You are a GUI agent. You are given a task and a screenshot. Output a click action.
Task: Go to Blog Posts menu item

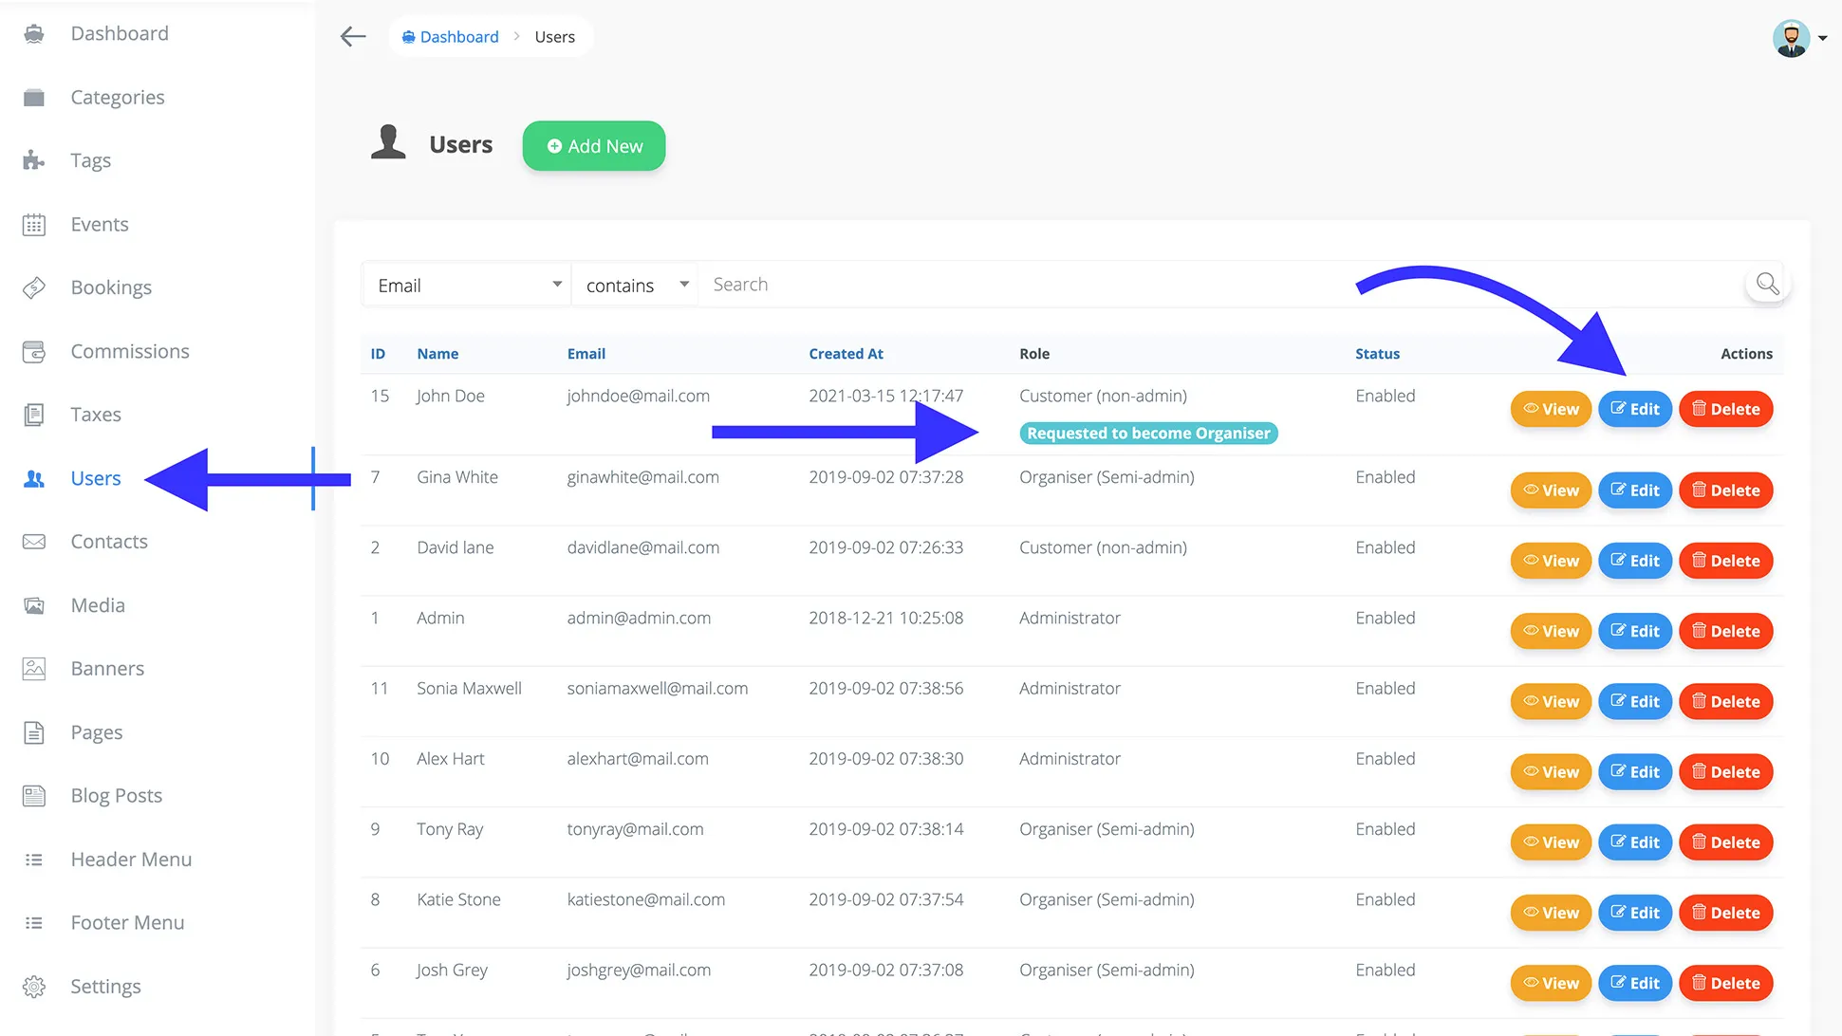coord(116,796)
